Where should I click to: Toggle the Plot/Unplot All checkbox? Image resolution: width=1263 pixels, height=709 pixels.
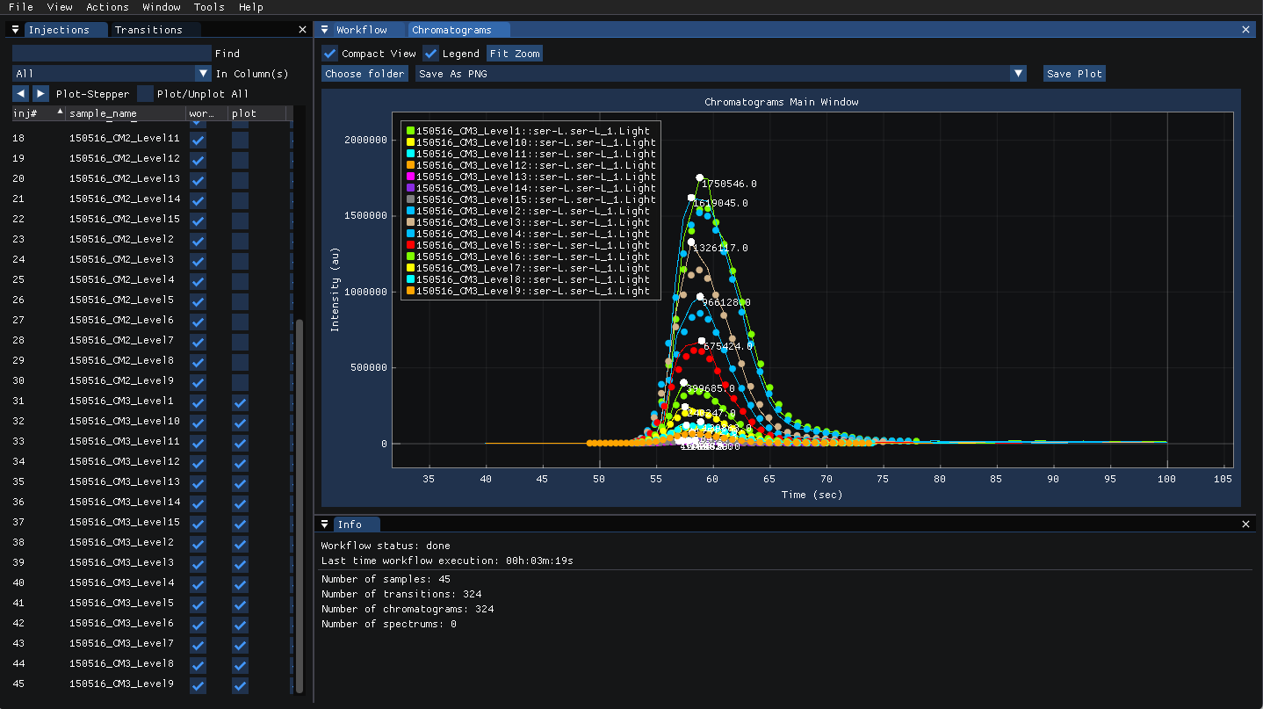pyautogui.click(x=145, y=94)
